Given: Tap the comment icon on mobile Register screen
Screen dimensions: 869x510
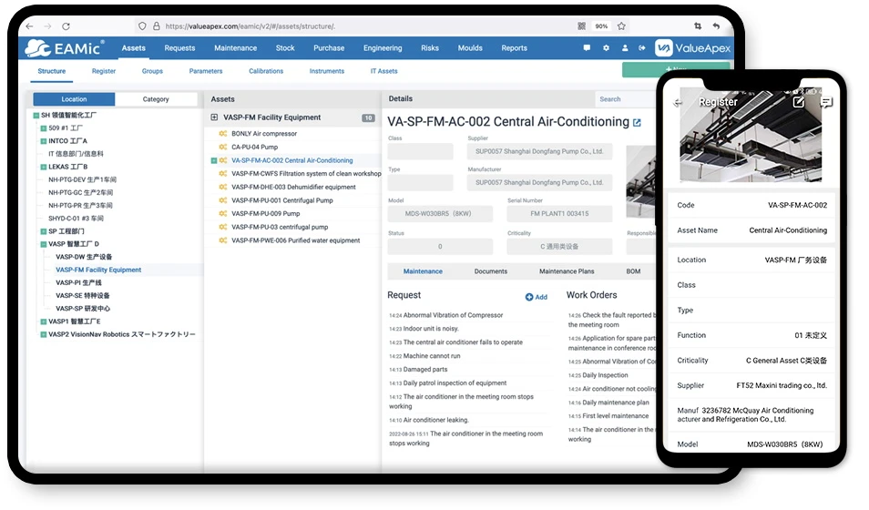Looking at the screenshot, I should pos(825,102).
